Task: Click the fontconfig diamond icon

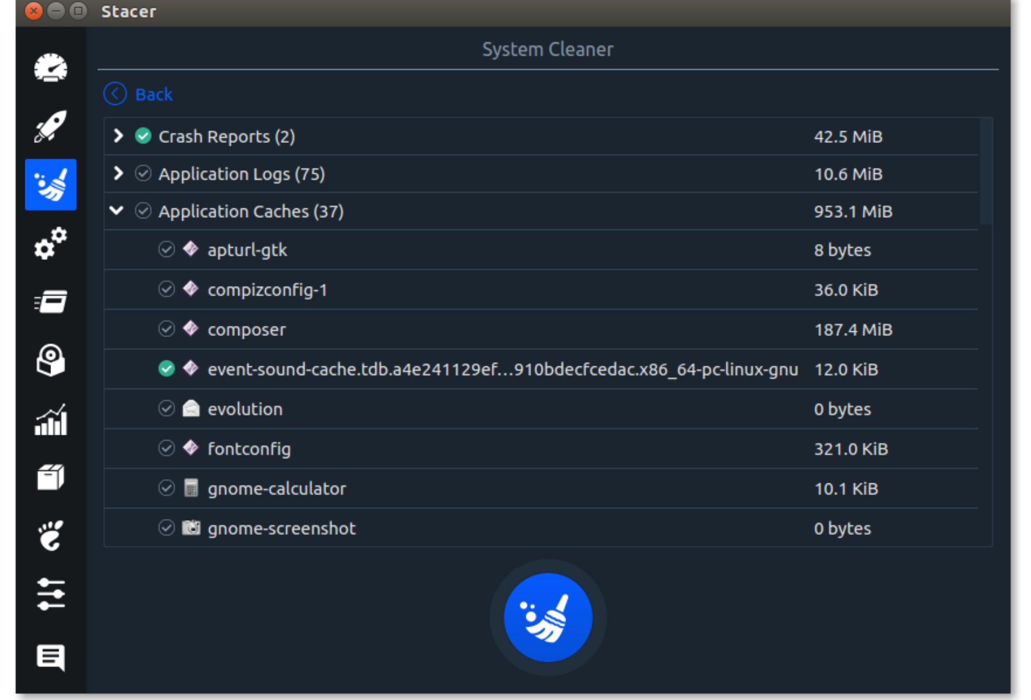Action: tap(191, 448)
